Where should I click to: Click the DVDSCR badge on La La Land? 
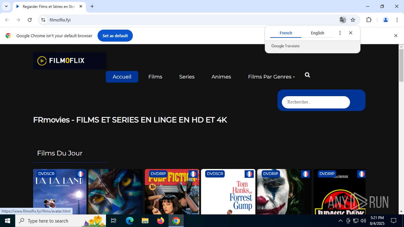(46, 174)
